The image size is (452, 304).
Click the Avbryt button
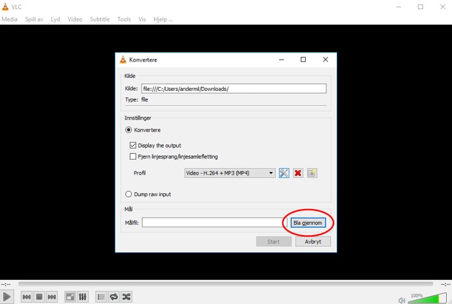click(x=313, y=242)
